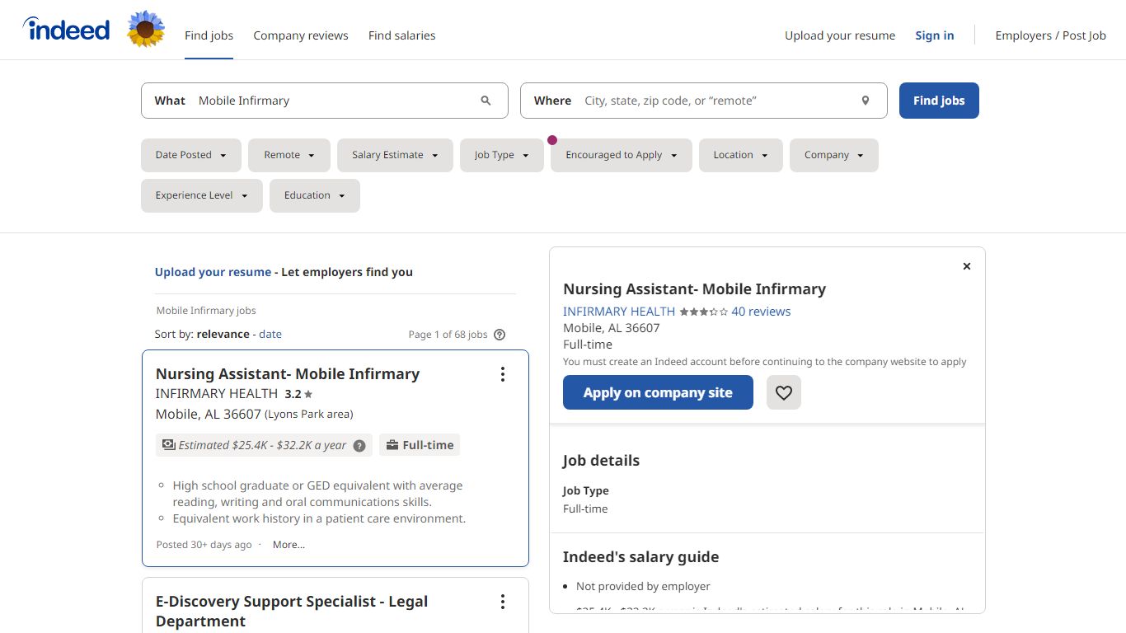This screenshot has height=633, width=1126.
Task: Click Apply on company site
Action: 658,392
